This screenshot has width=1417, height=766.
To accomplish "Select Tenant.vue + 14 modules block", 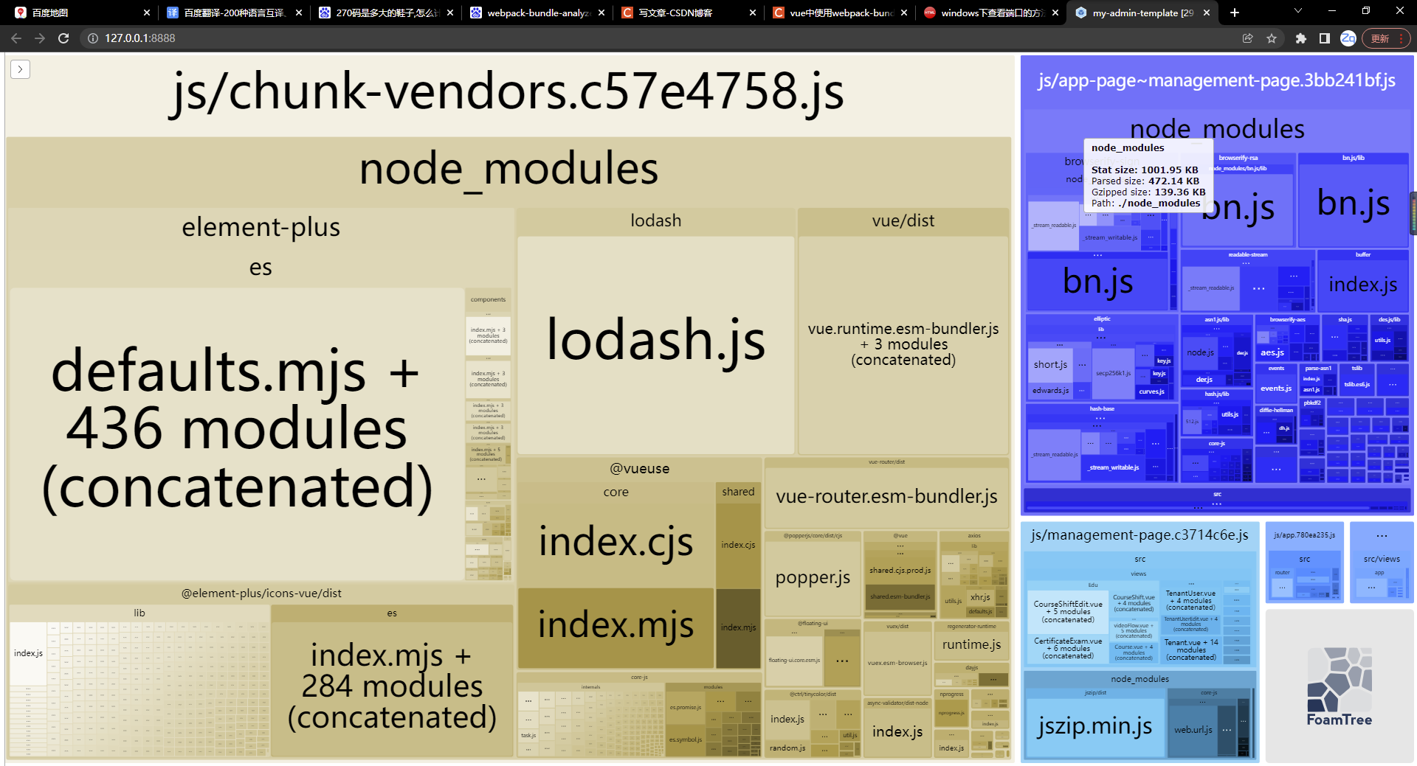I will [1191, 650].
